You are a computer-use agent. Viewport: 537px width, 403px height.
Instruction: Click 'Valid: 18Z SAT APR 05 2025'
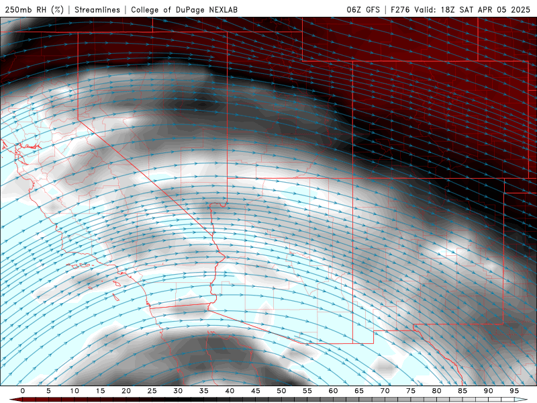click(x=473, y=9)
